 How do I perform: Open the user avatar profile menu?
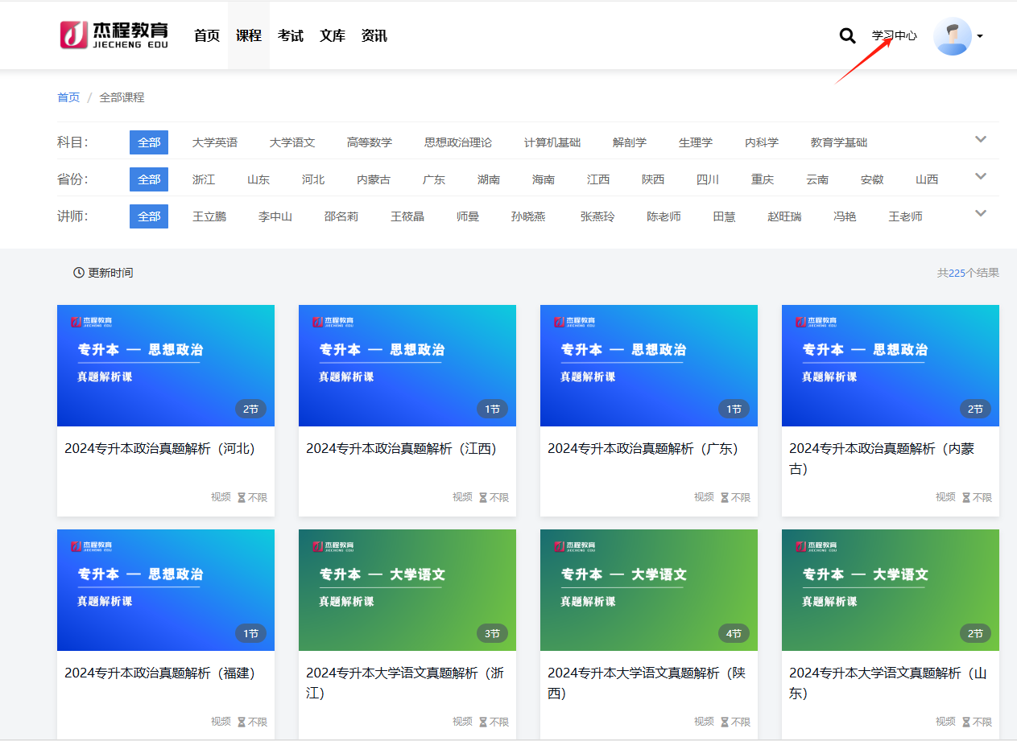pos(952,36)
